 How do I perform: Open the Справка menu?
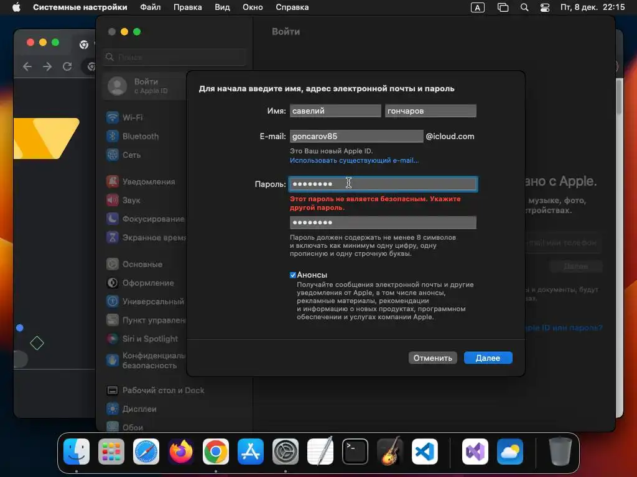pyautogui.click(x=292, y=7)
